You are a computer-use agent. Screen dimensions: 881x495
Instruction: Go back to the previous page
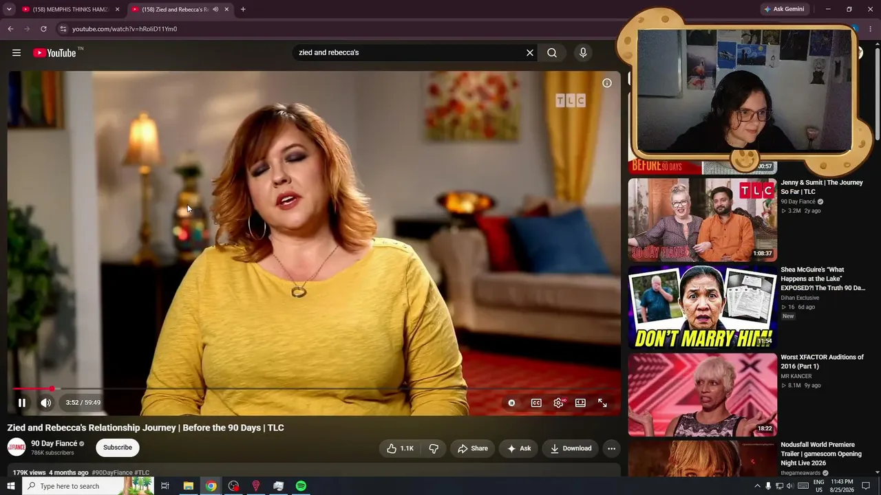(x=10, y=29)
